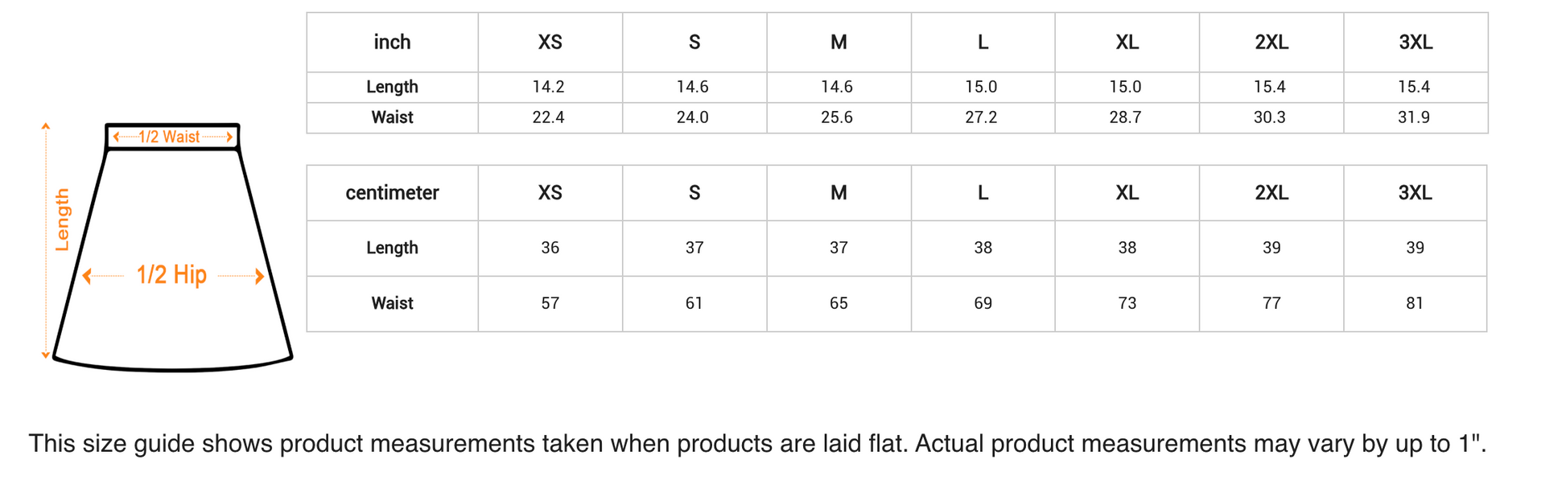Select the Length row label in inch table

(x=392, y=87)
